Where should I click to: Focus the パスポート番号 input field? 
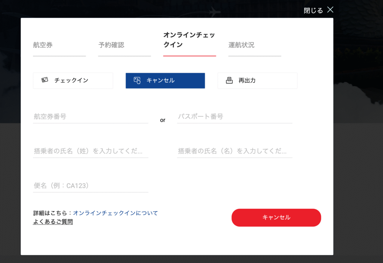(235, 117)
